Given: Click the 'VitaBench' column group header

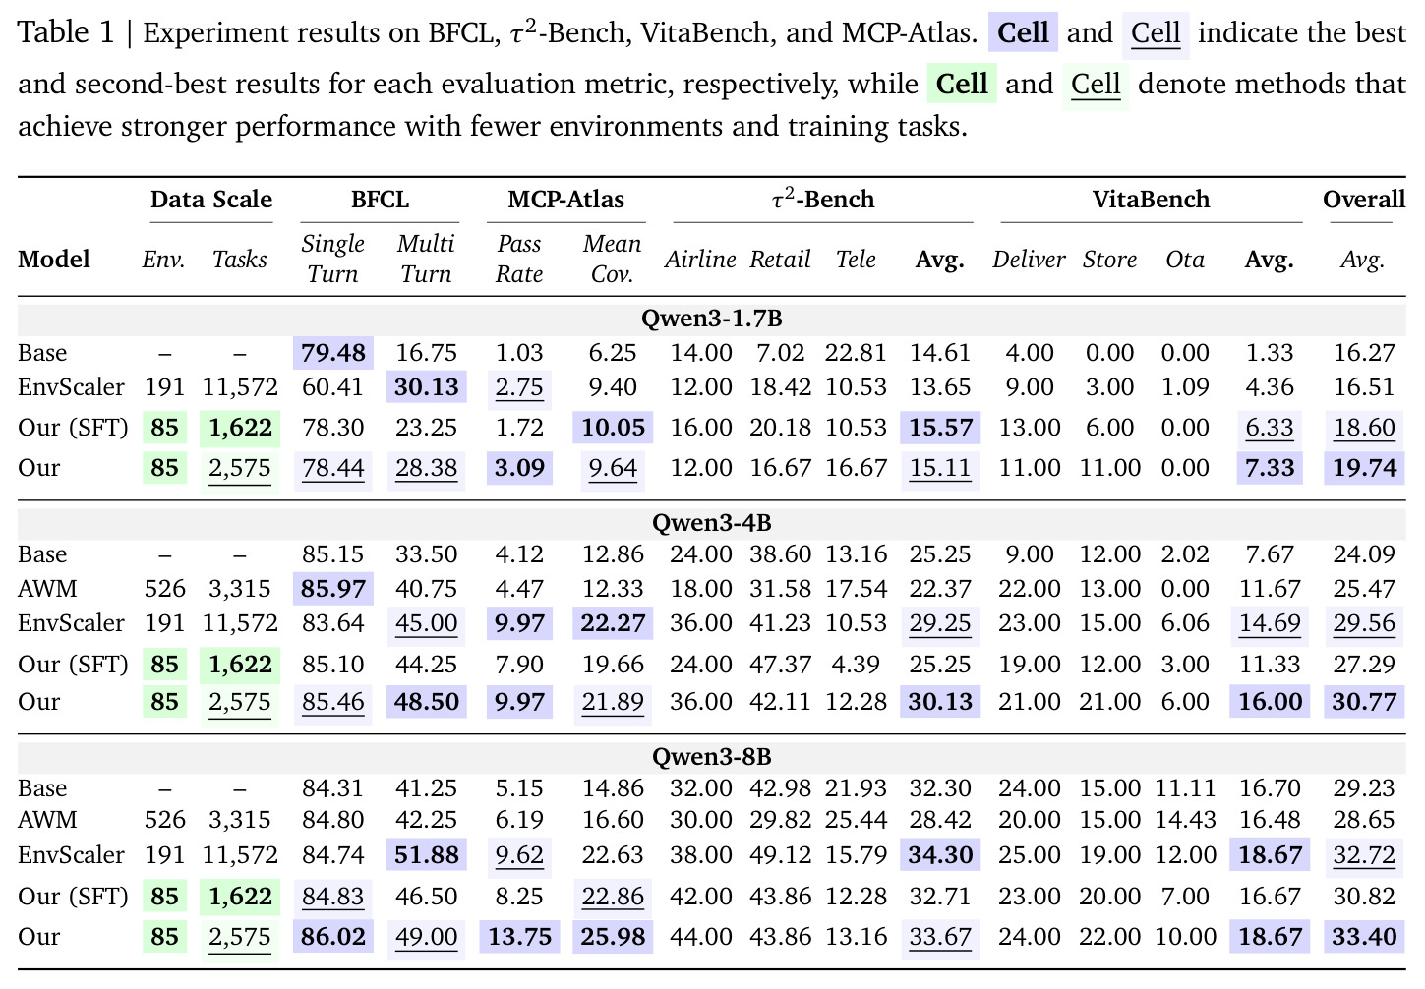Looking at the screenshot, I should [x=1151, y=200].
